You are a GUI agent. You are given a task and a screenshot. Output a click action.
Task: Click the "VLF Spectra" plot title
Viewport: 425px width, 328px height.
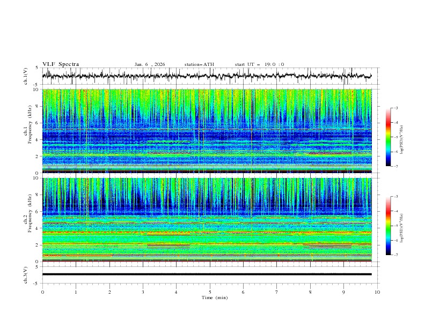(x=61, y=64)
